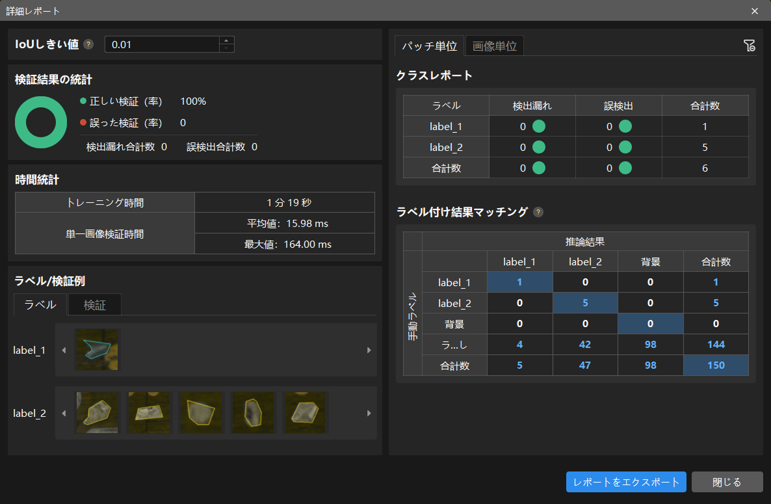Image resolution: width=771 pixels, height=504 pixels.
Task: Decrease IoU threshold with down stepper arrow
Action: point(226,48)
